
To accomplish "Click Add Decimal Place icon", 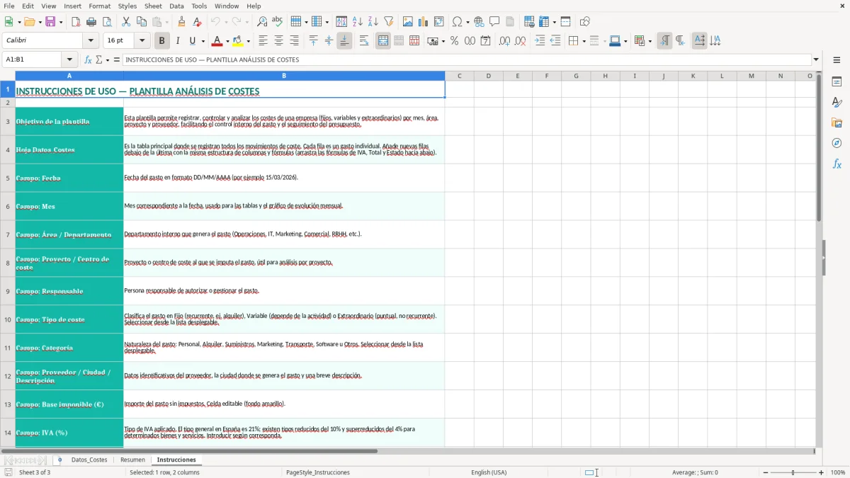I will pos(505,41).
